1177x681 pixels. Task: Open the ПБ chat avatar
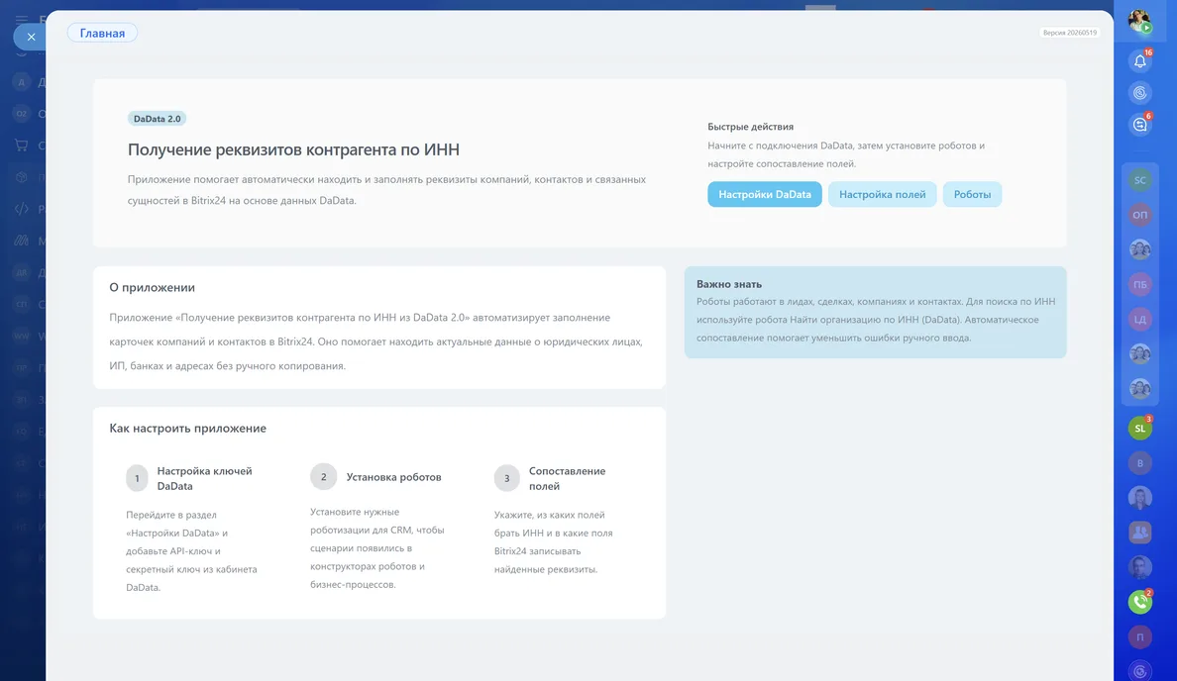tap(1139, 284)
